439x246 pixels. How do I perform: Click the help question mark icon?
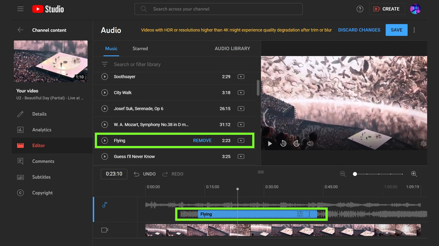point(360,9)
